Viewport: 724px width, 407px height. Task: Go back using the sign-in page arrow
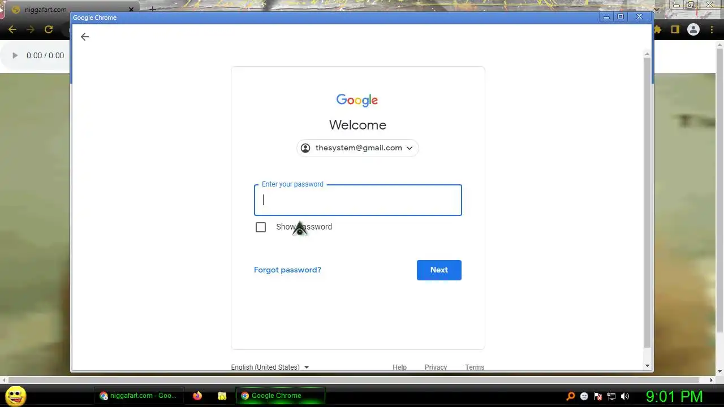pos(85,37)
